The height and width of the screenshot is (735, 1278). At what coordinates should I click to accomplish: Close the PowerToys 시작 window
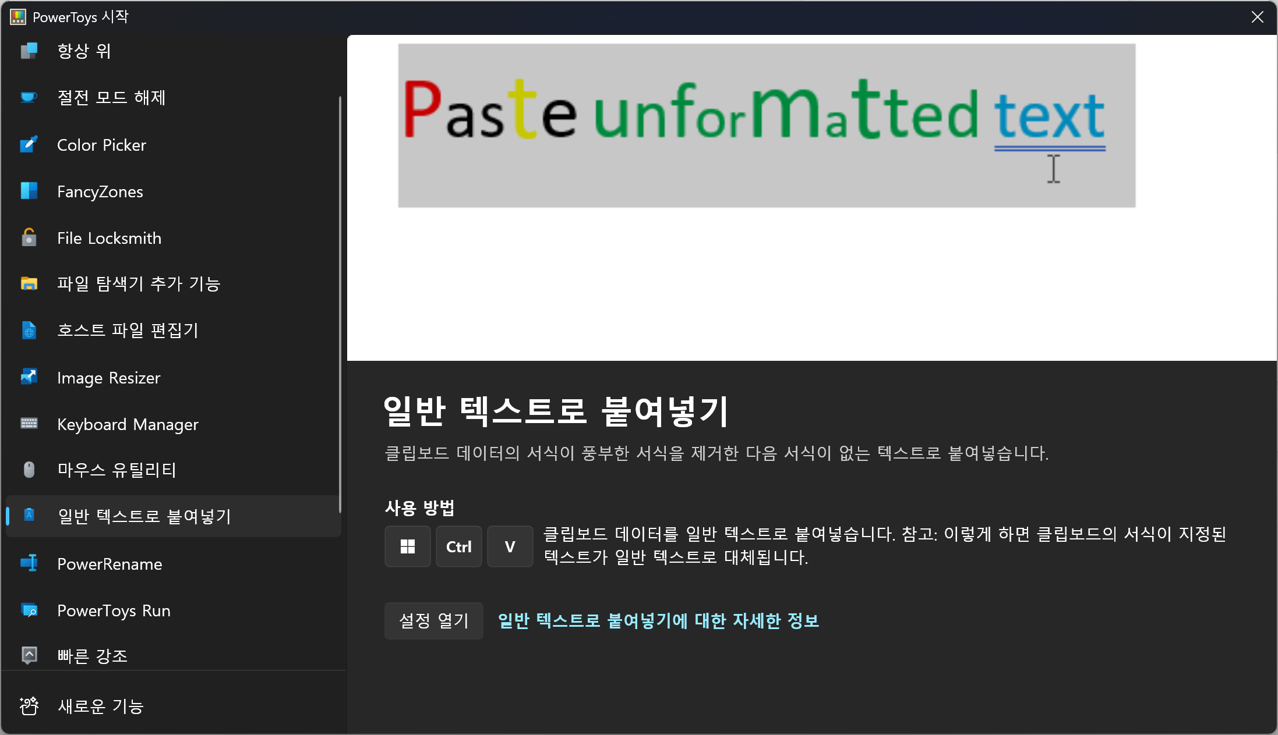(x=1257, y=17)
